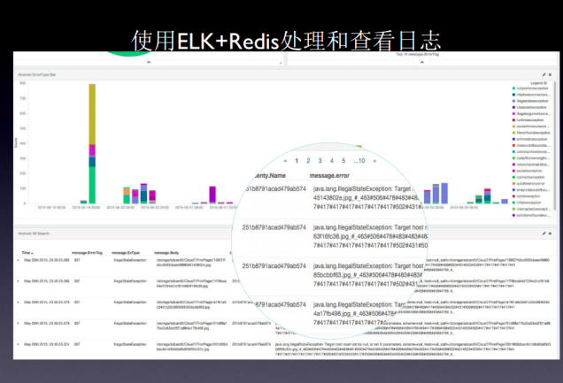Image resolution: width=563 pixels, height=383 pixels.
Task: Select sqliteexception legend entry
Action: [x=528, y=196]
